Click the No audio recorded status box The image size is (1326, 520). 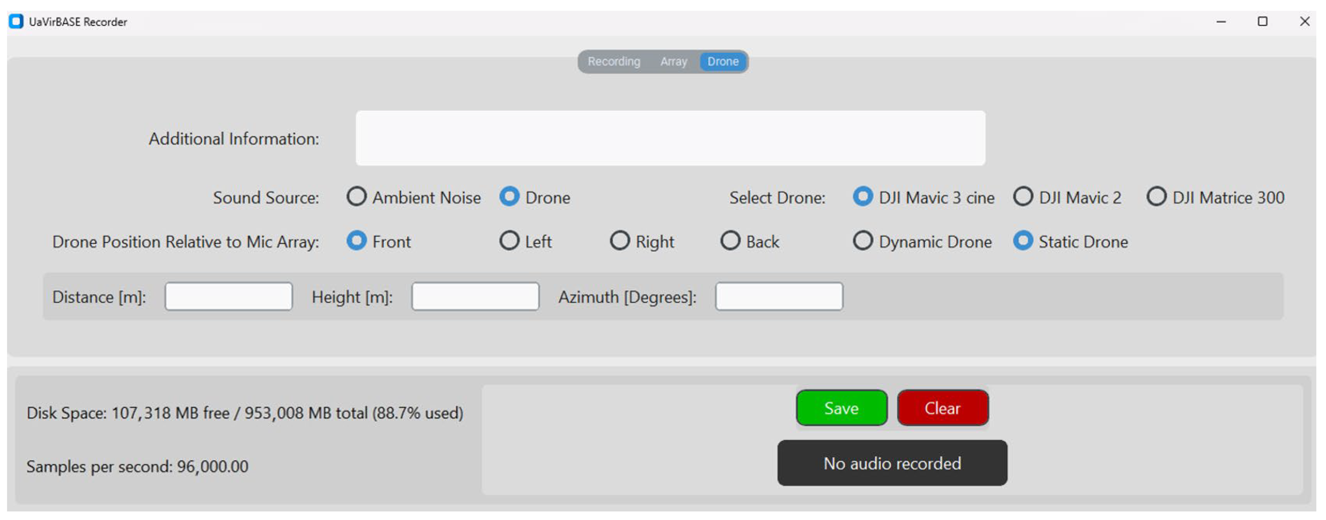pyautogui.click(x=892, y=463)
